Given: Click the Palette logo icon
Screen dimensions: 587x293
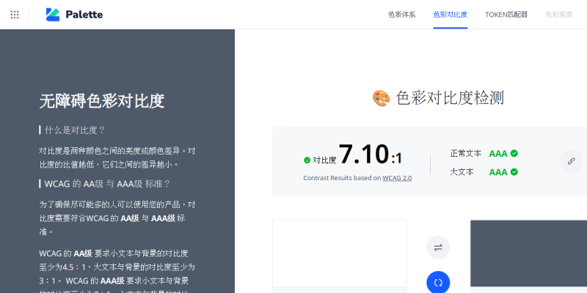Looking at the screenshot, I should (x=53, y=15).
